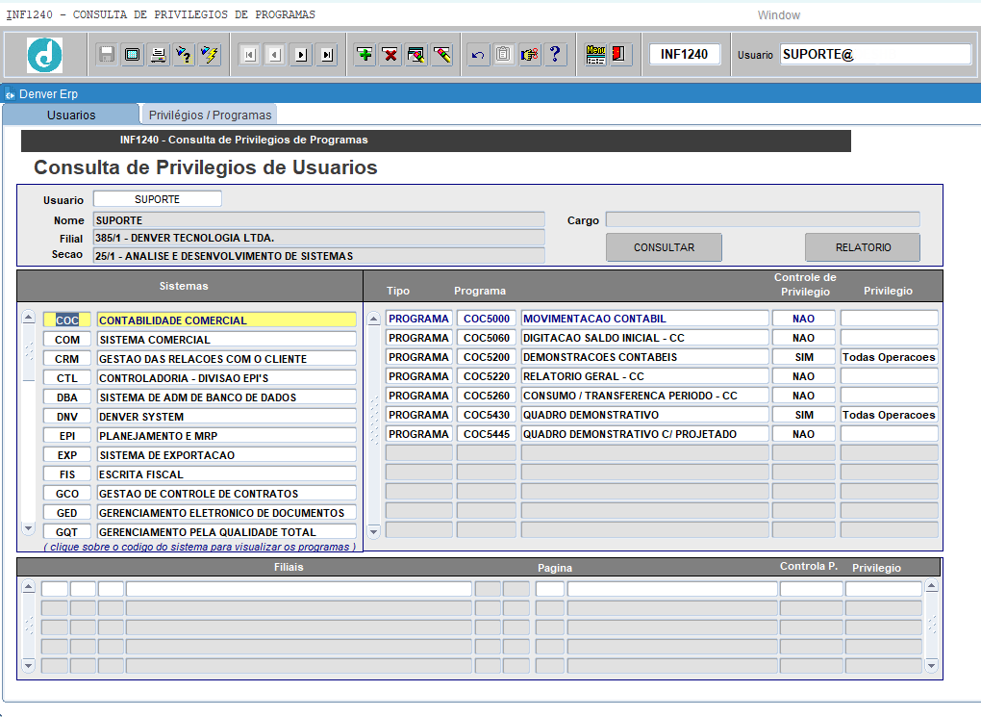Viewport: 981px width, 717px height.
Task: Select the EXP system code
Action: pyautogui.click(x=67, y=455)
